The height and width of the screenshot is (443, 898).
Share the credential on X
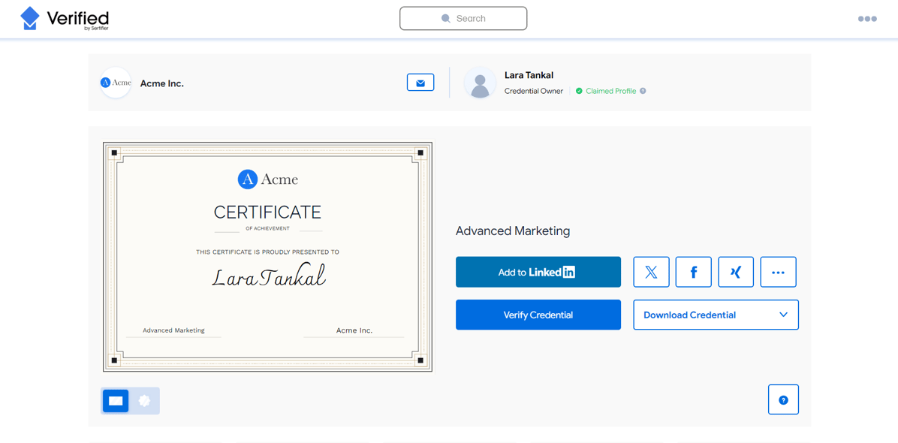[651, 272]
